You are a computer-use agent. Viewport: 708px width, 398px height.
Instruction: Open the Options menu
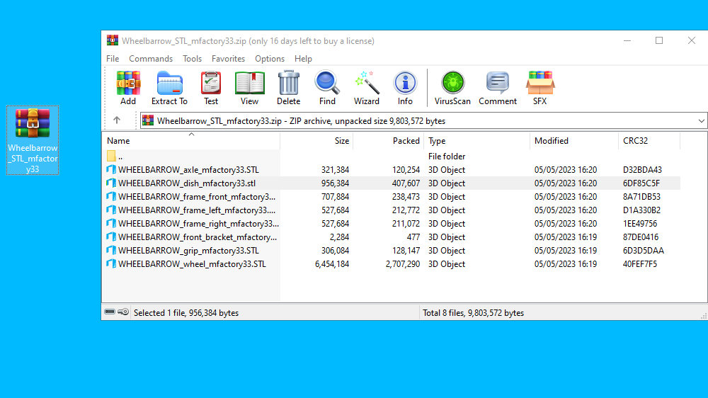tap(270, 59)
